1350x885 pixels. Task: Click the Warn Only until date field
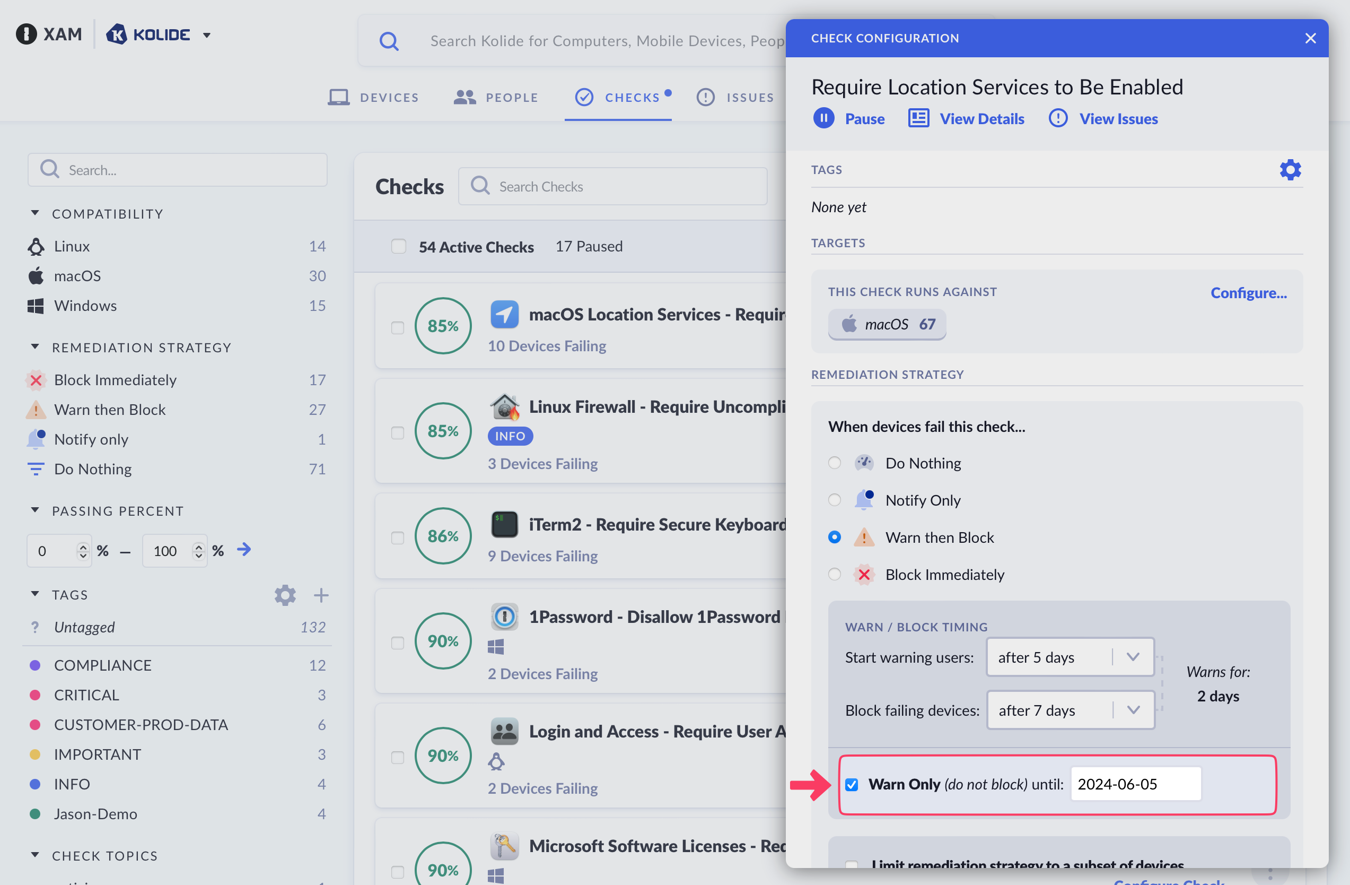(1135, 784)
